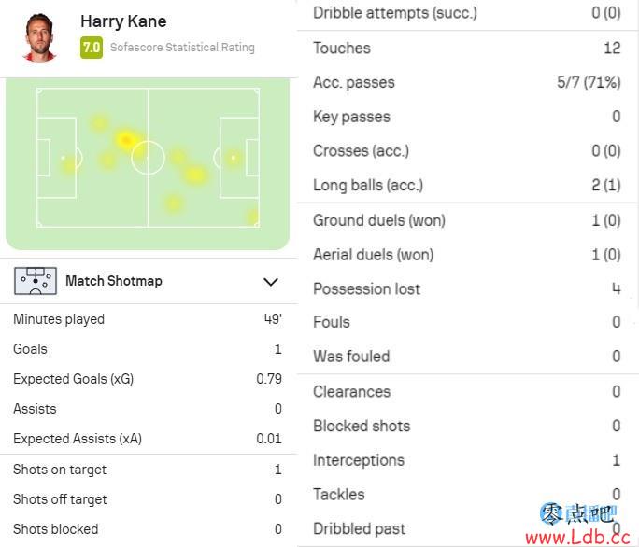The image size is (639, 547).
Task: Select the Possession lost stat row
Action: click(x=467, y=288)
